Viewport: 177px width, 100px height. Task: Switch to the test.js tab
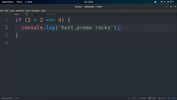[17, 14]
